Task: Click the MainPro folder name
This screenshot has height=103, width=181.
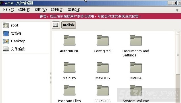Action: pos(69,78)
